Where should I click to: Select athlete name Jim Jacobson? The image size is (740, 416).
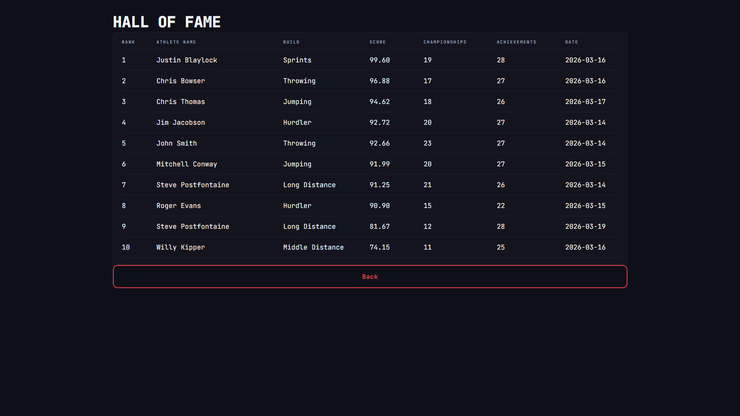(181, 122)
